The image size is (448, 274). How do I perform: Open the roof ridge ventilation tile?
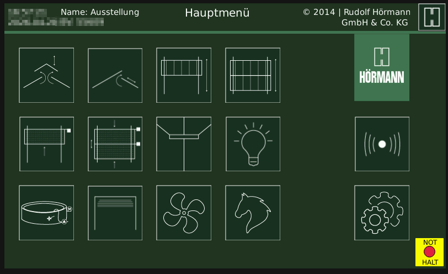point(46,75)
